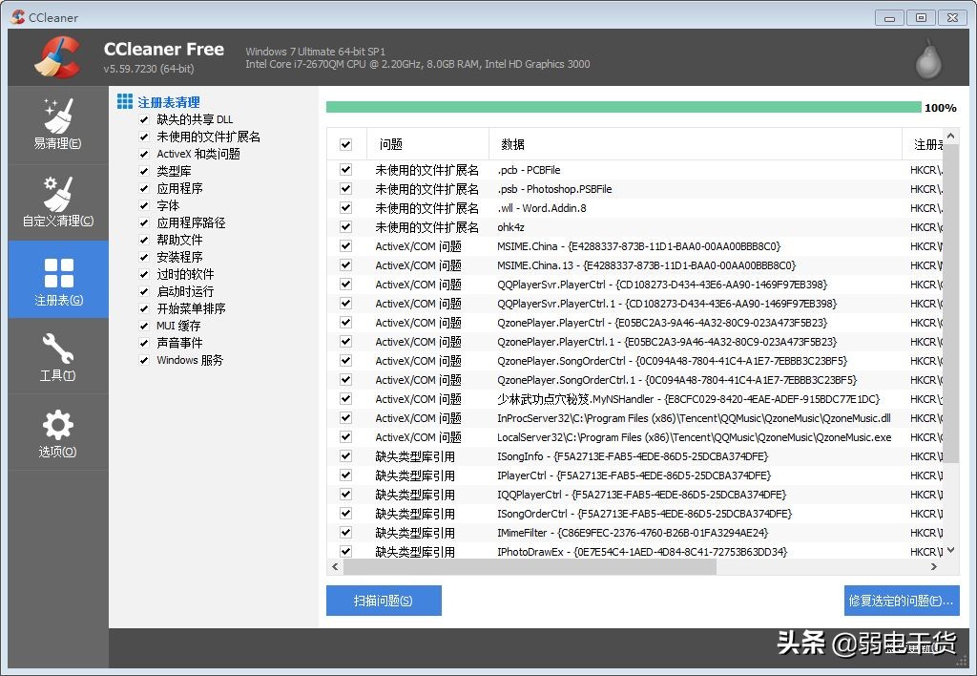Select the 自定义清理 brush icon in sidebar
Screen dimensions: 977x676
[x=58, y=201]
